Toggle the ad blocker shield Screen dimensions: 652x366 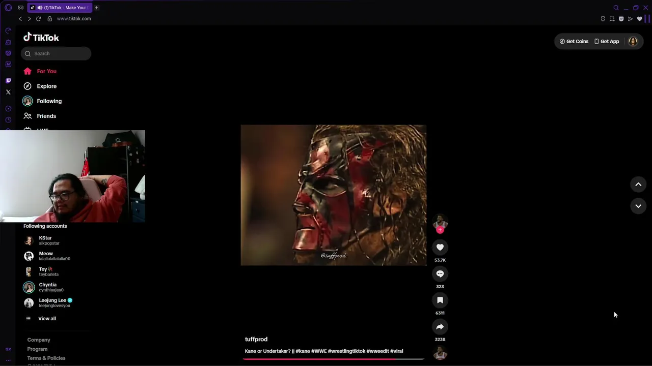point(621,19)
